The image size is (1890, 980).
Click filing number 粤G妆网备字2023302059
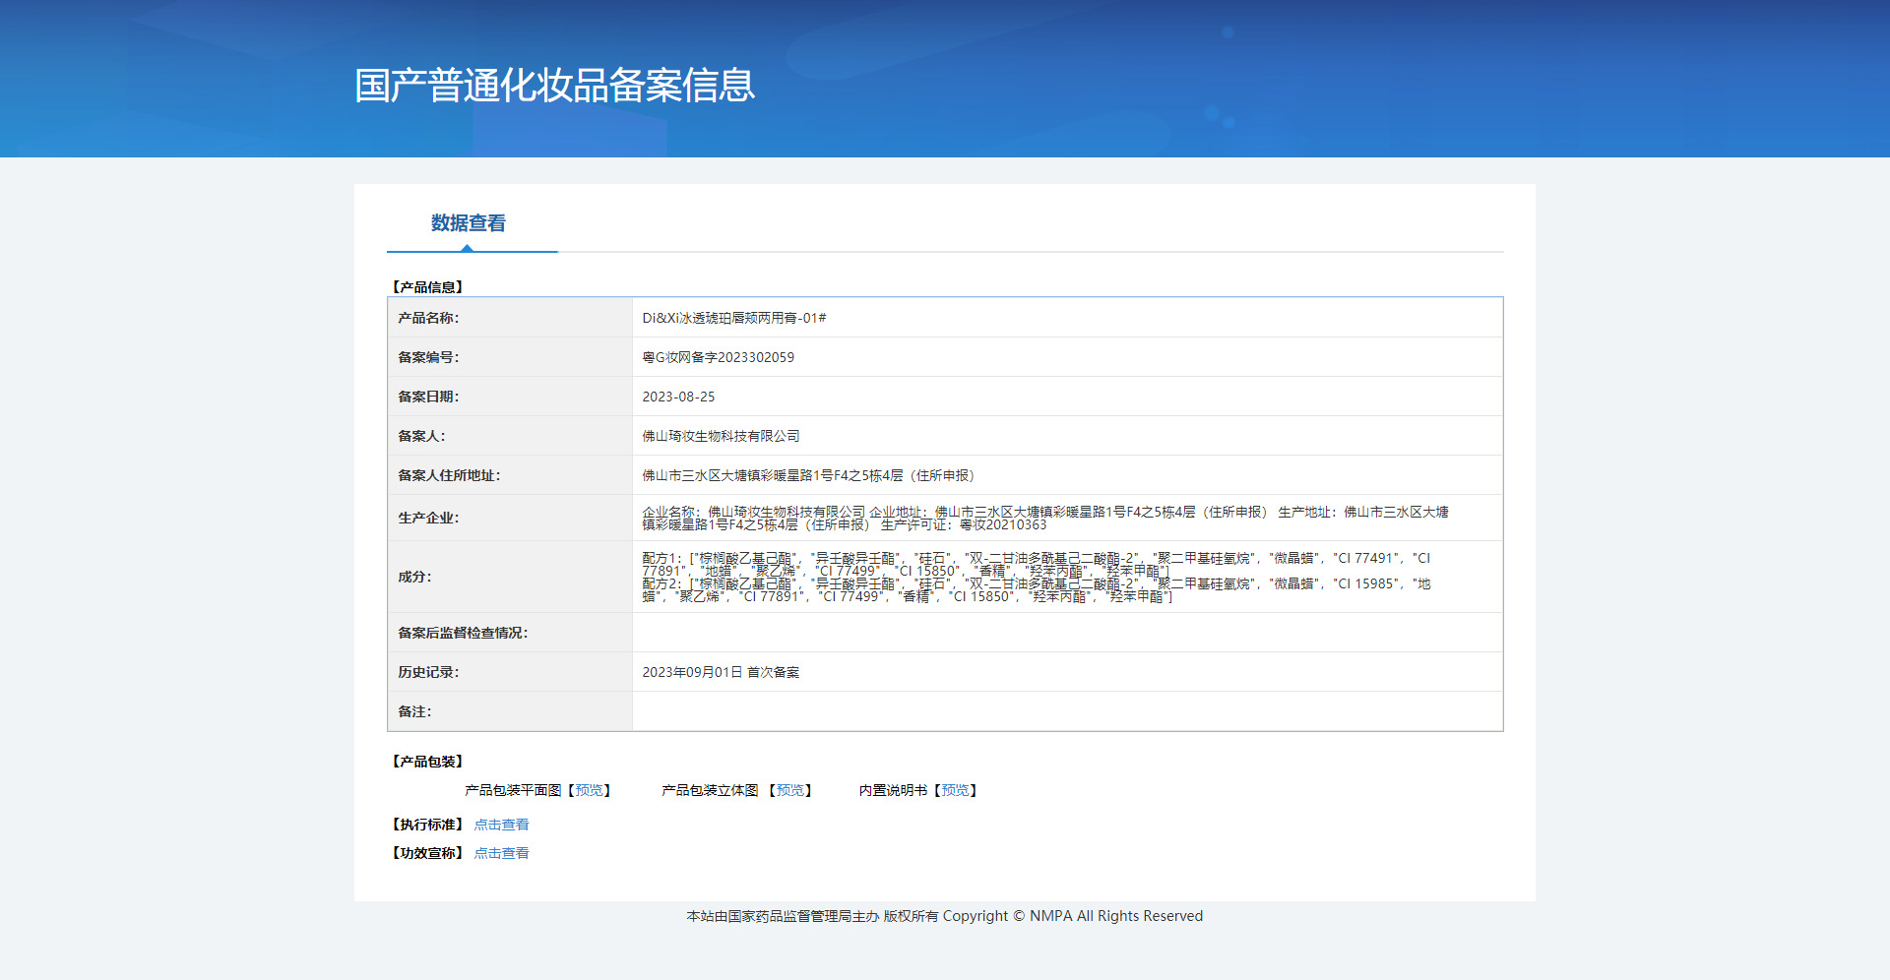719,357
